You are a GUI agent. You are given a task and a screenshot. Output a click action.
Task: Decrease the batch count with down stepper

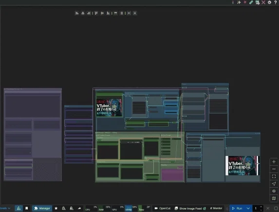coord(261,210)
